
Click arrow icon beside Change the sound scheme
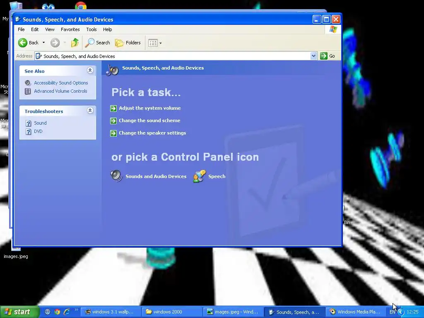click(x=113, y=121)
